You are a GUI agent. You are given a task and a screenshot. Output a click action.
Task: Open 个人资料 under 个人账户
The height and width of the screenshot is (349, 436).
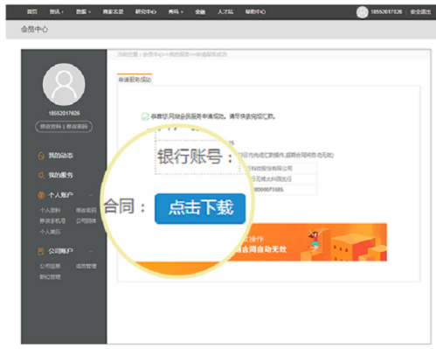50,210
